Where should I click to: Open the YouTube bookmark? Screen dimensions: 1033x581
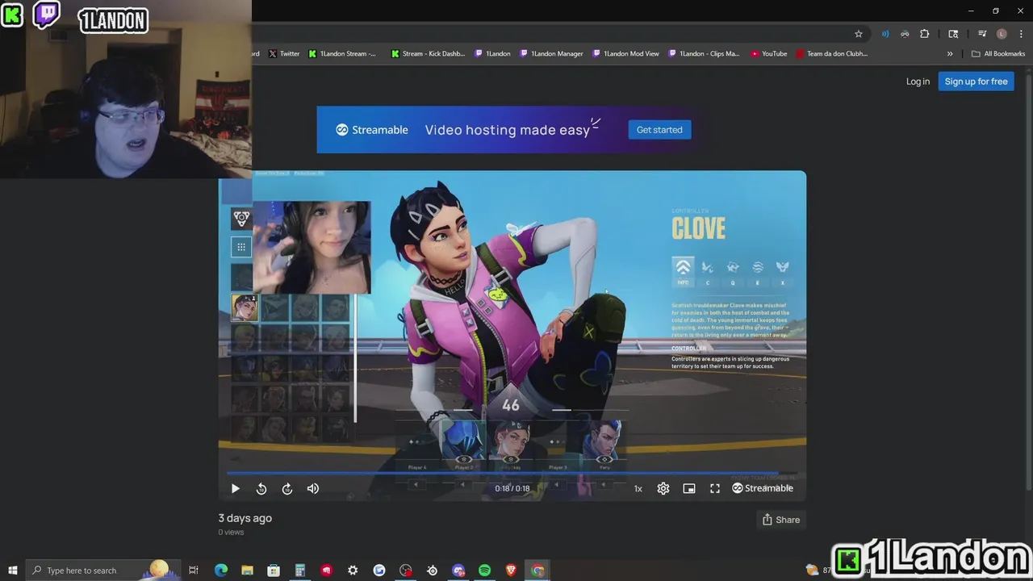tap(768, 54)
